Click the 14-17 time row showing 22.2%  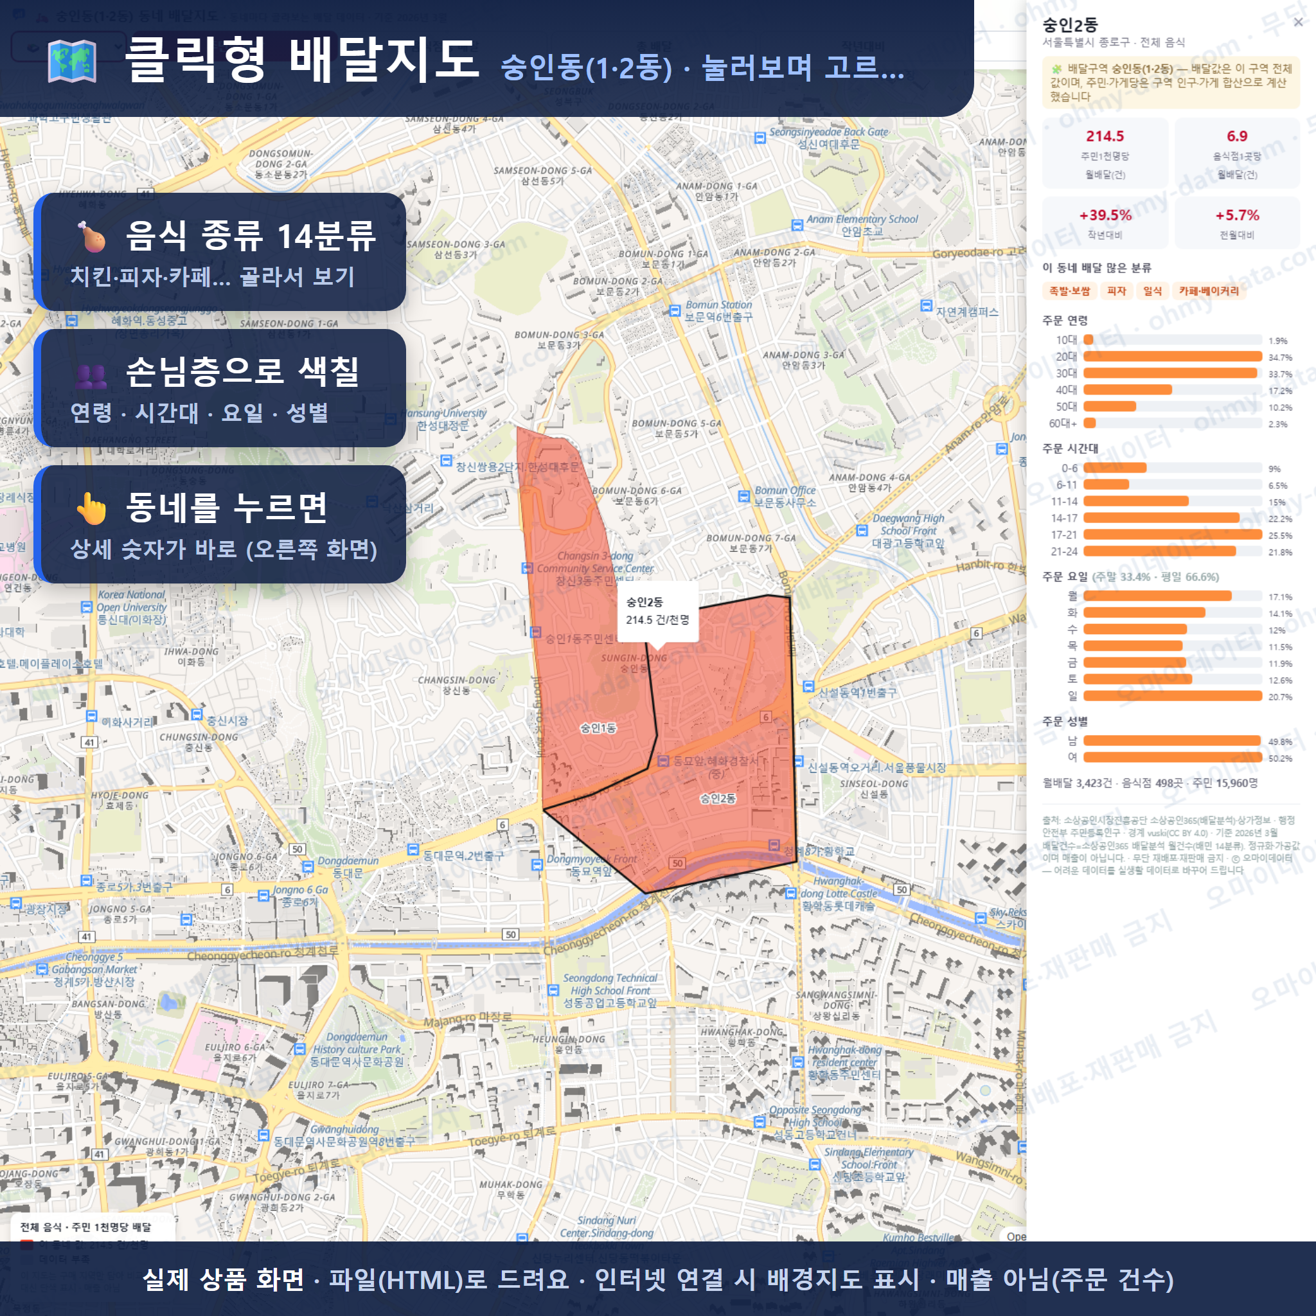tap(1171, 519)
